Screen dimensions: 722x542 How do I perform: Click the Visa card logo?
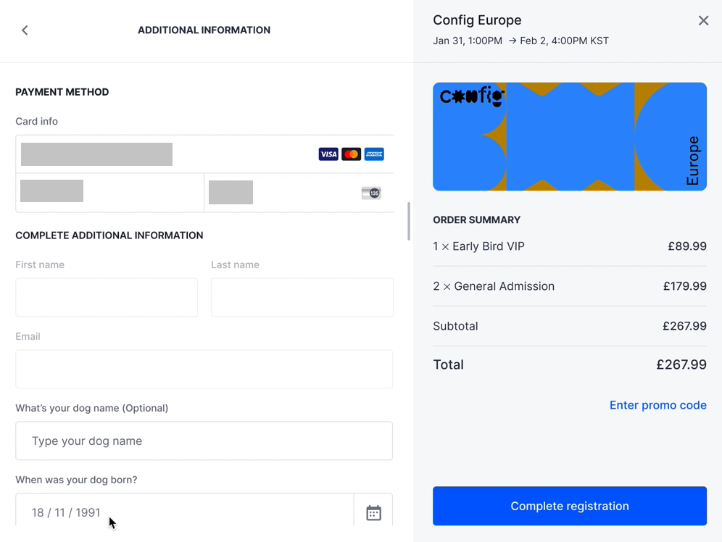(x=328, y=154)
